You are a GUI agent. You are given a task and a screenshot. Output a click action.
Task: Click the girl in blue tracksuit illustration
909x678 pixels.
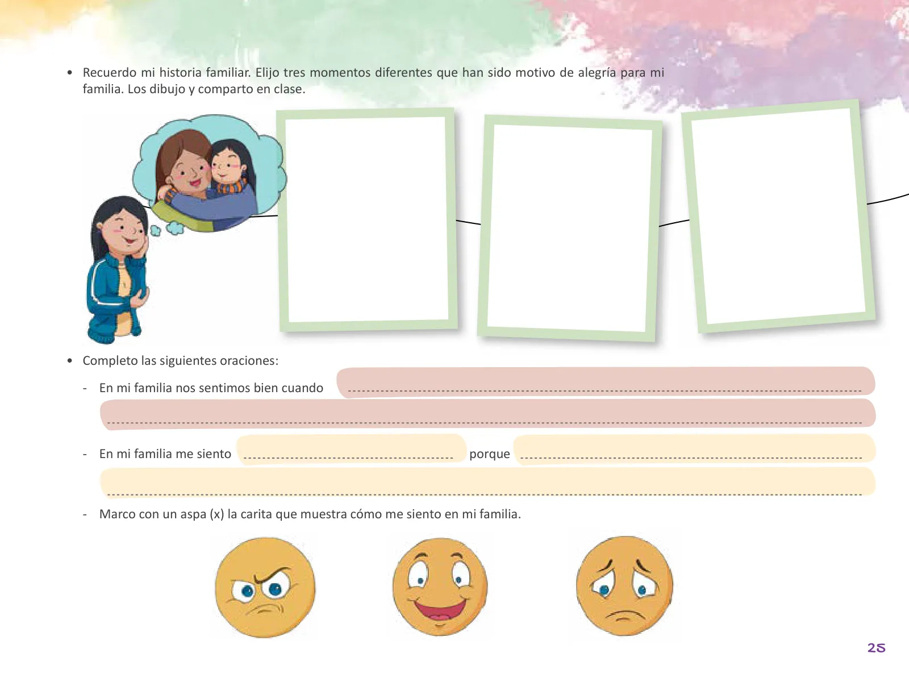point(118,270)
